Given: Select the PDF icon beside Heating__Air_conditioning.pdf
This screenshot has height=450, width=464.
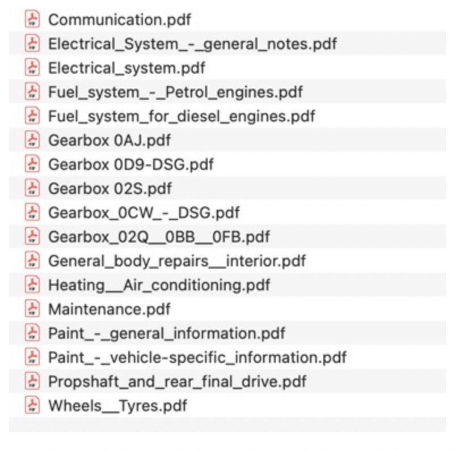Looking at the screenshot, I should pyautogui.click(x=32, y=285).
